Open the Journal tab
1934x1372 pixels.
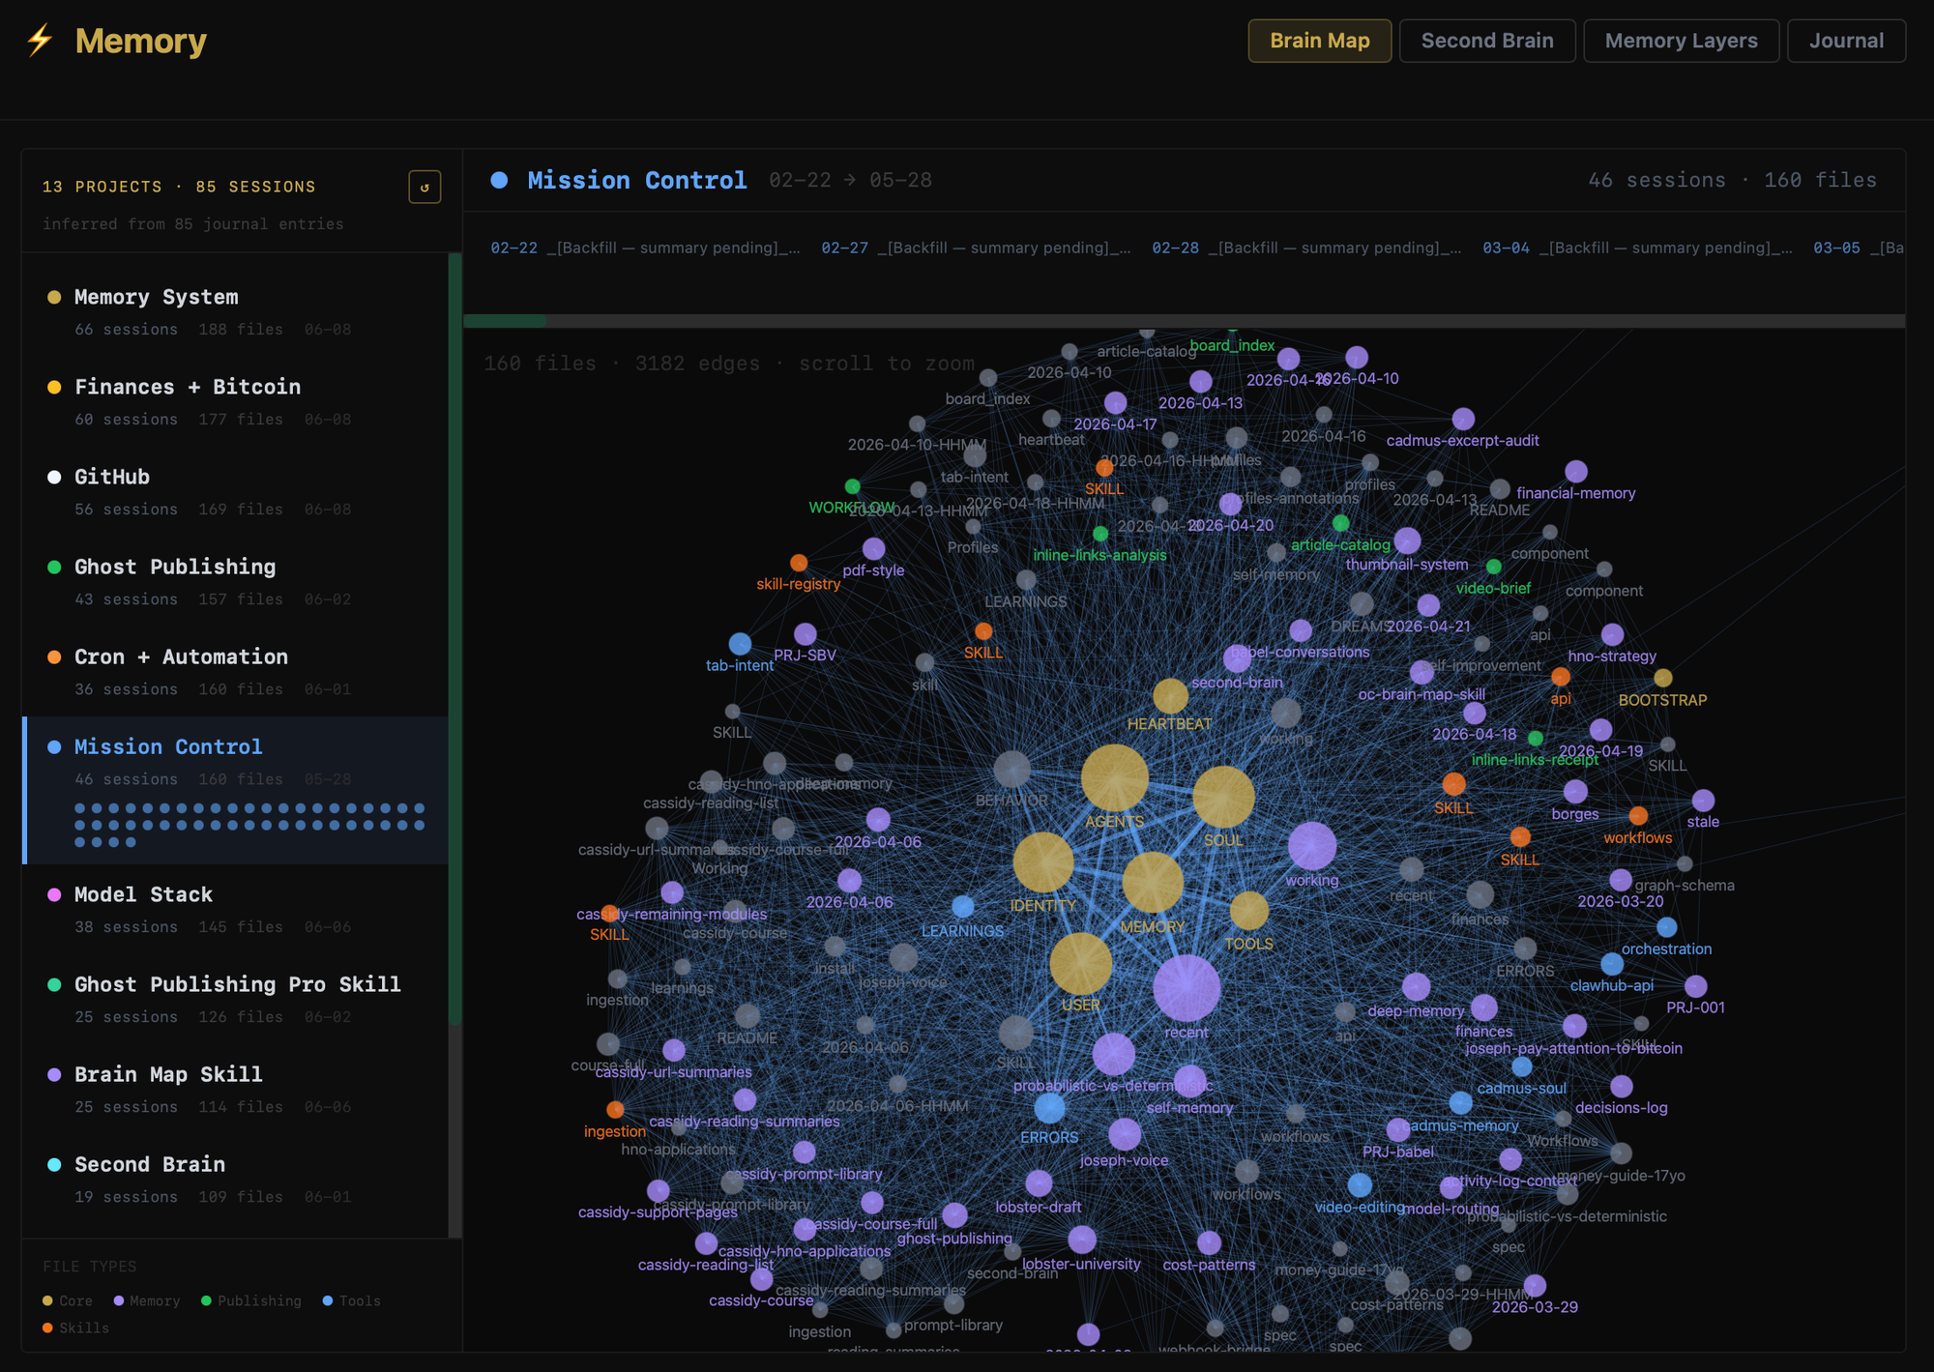coord(1847,41)
